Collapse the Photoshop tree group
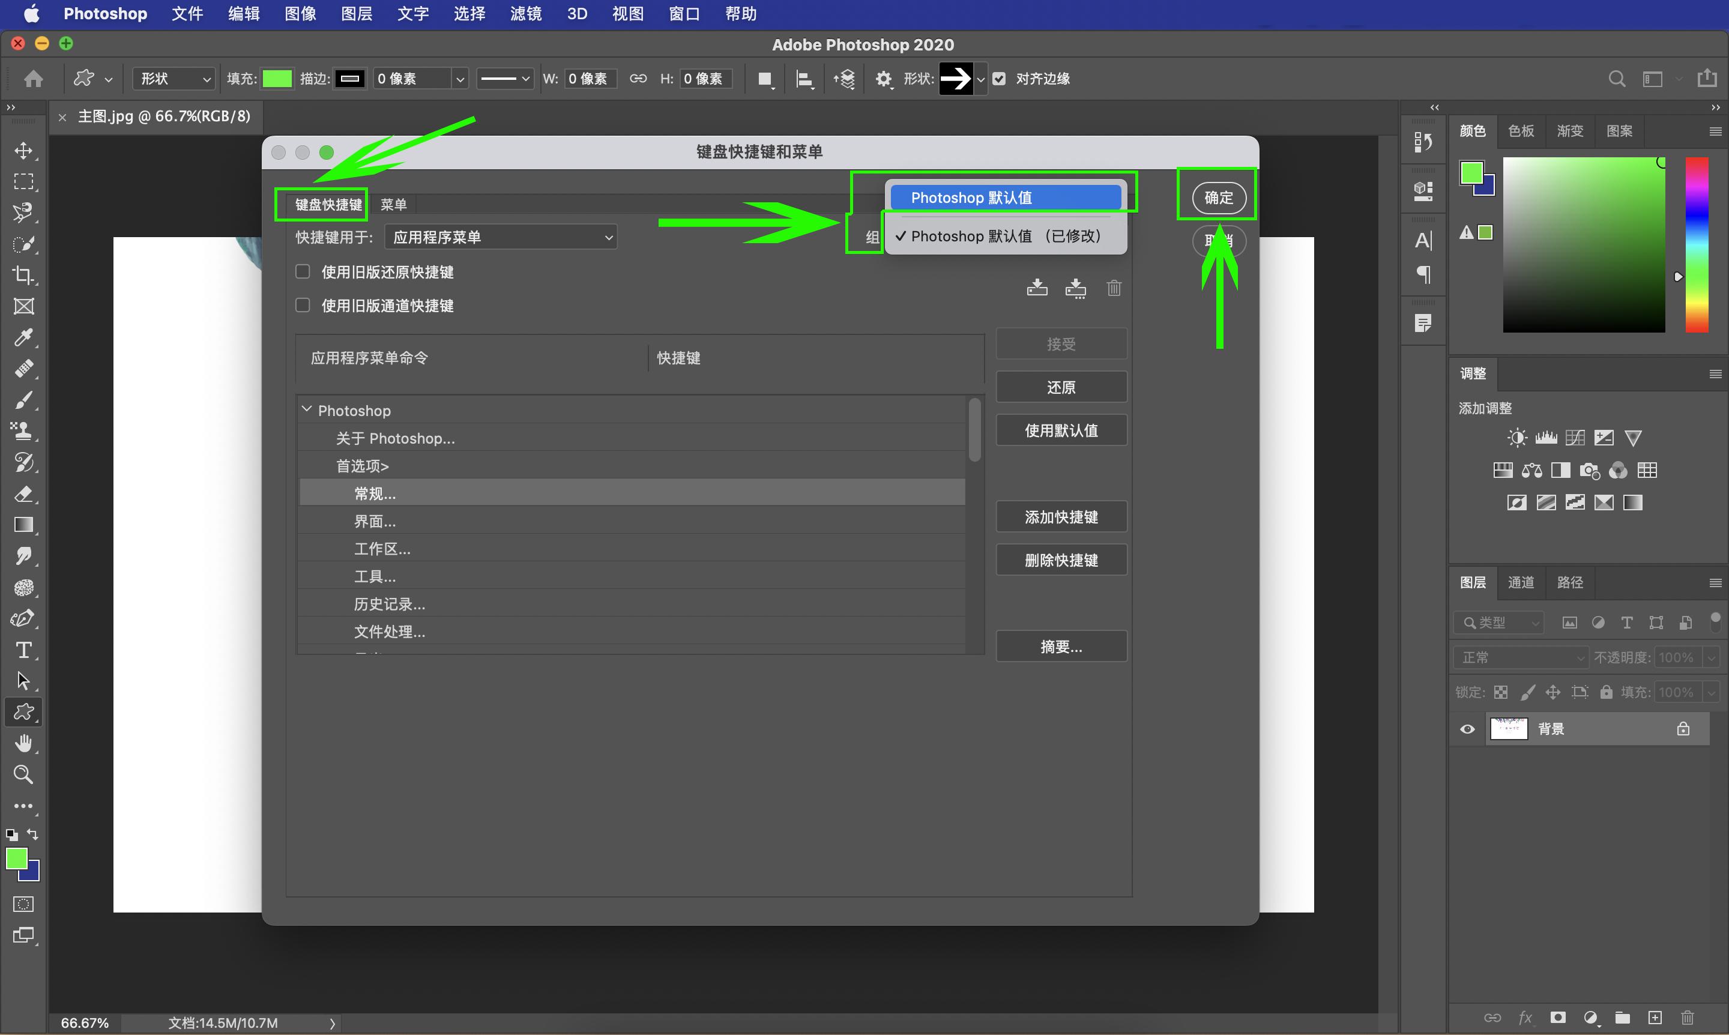This screenshot has width=1729, height=1035. [x=306, y=409]
